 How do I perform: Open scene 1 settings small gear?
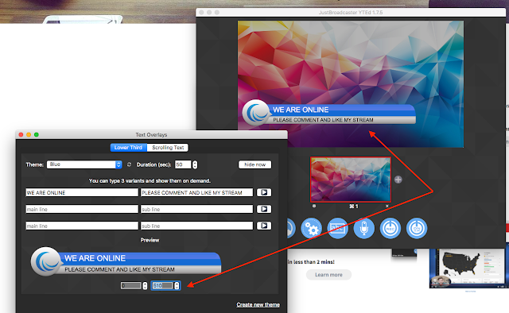pos(314,206)
